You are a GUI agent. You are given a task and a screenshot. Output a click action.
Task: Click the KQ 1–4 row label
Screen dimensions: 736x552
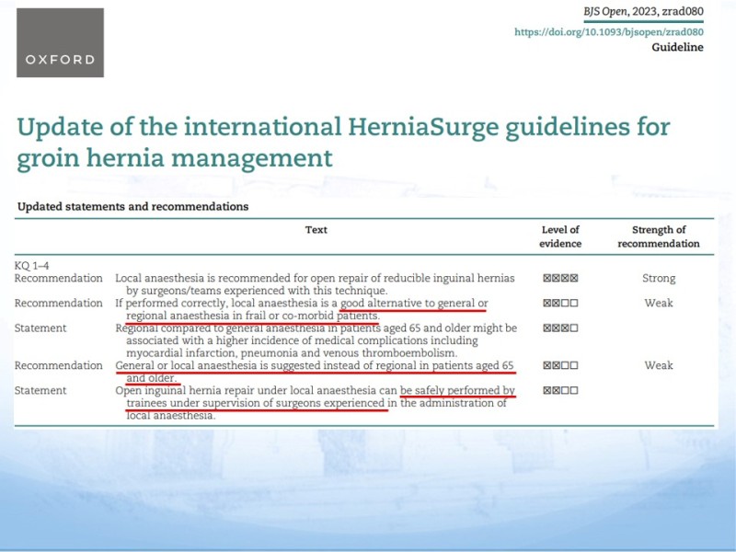(31, 266)
